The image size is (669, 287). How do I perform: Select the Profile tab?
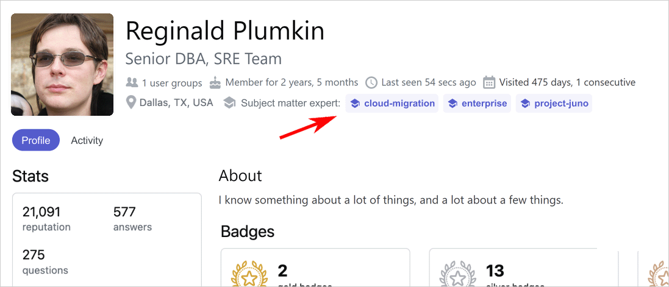(36, 140)
